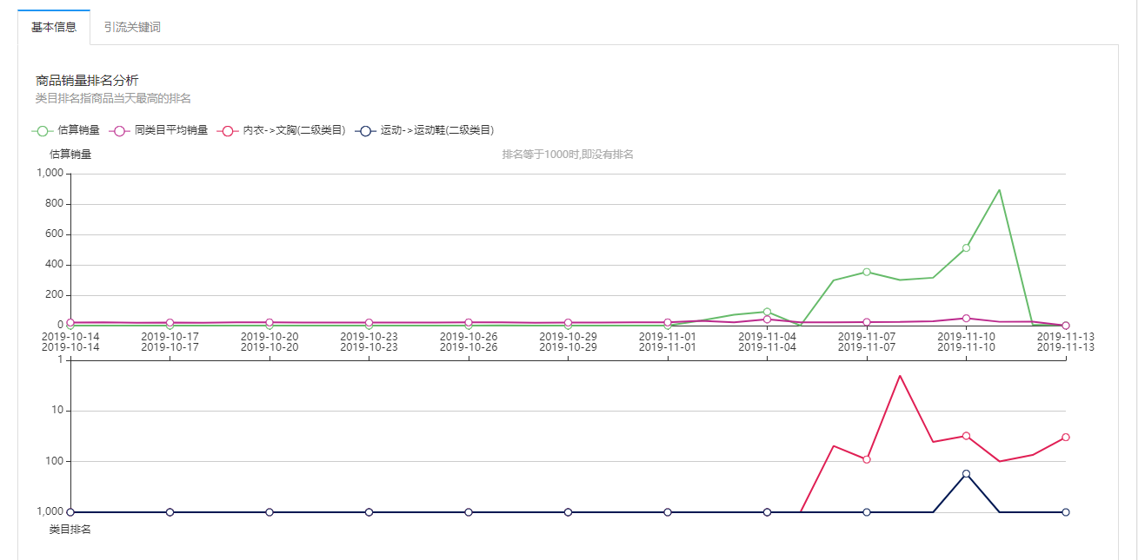Toggle the 同类目平均销量 legend series
Screen dimensions: 1138x560
click(158, 130)
